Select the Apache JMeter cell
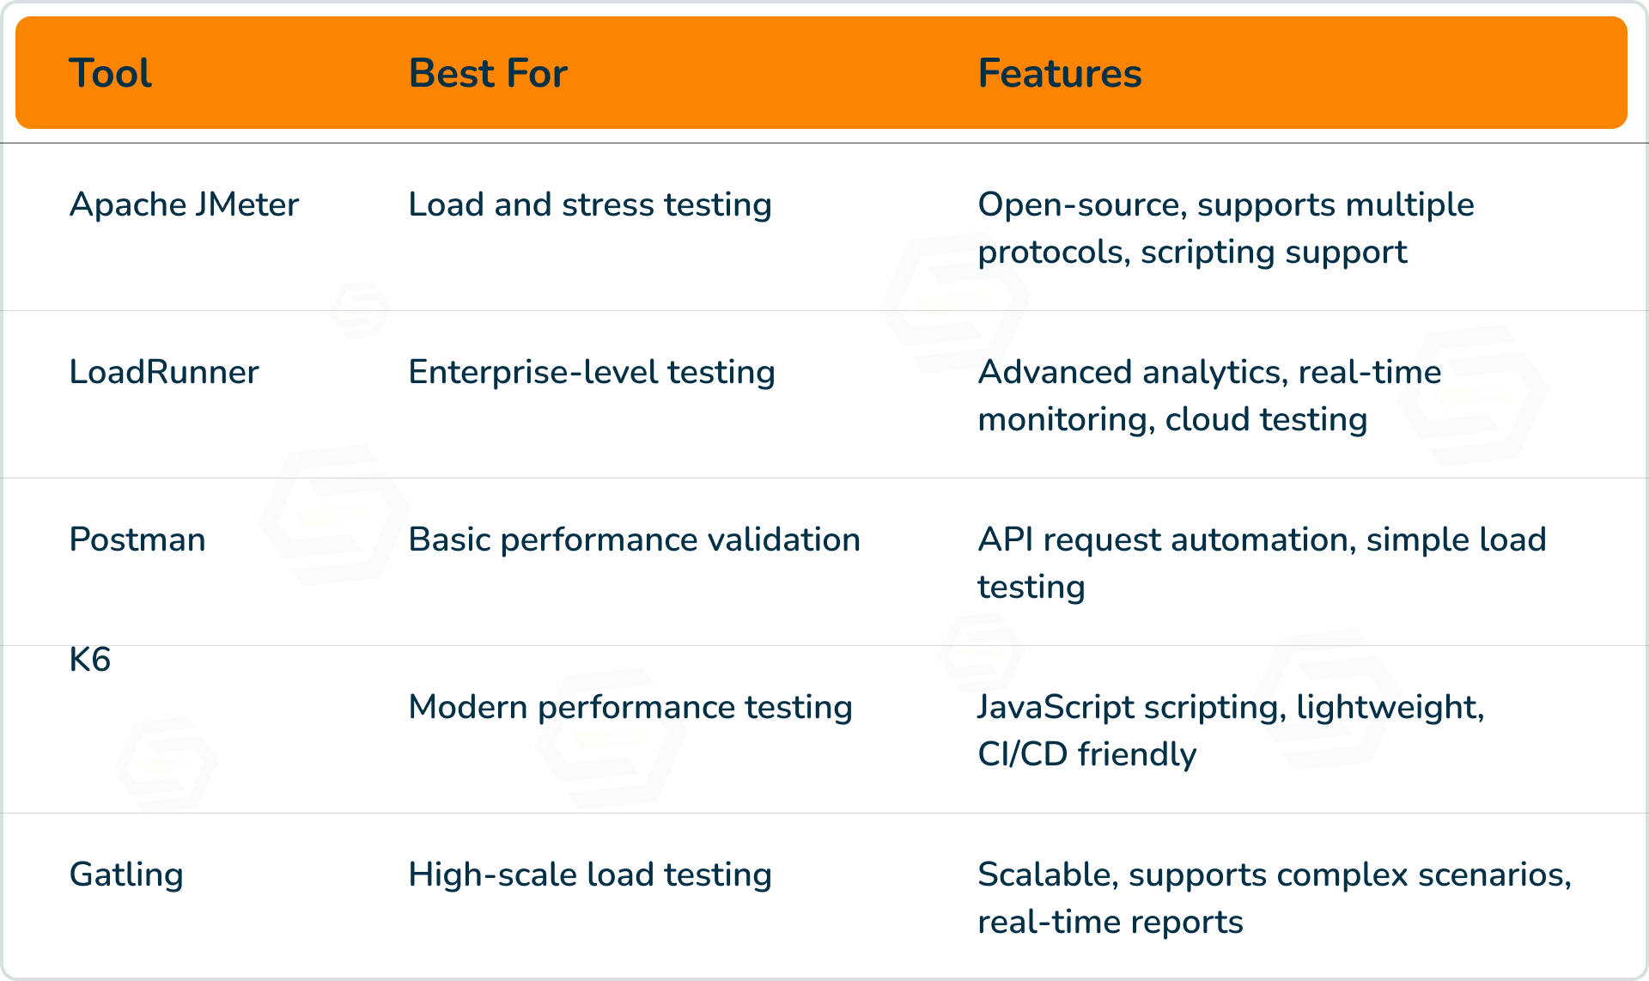Viewport: 1649px width, 981px height. point(184,204)
